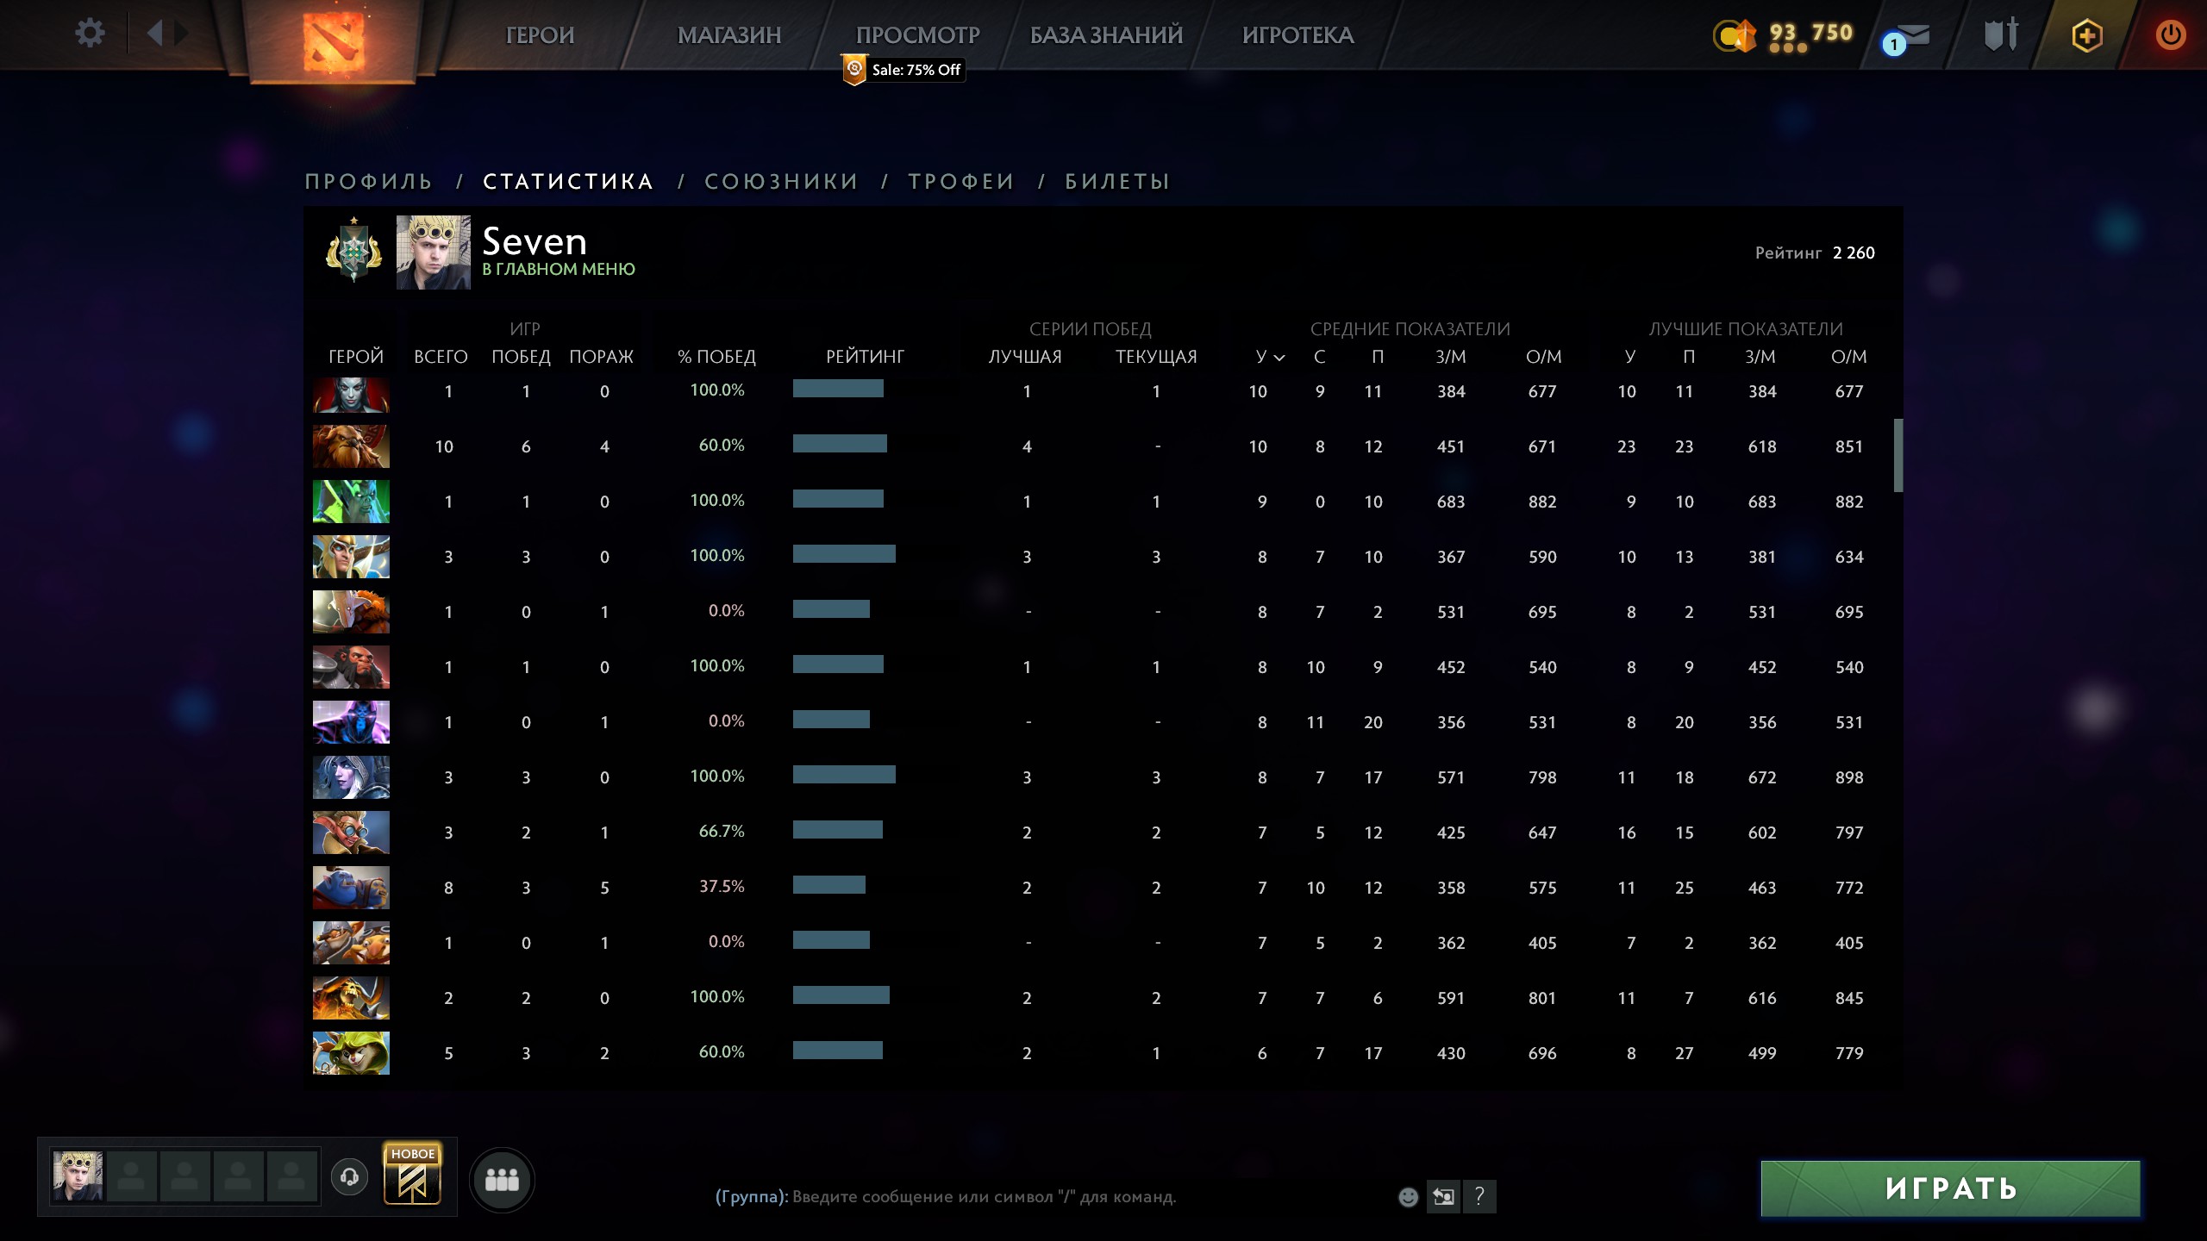Open the ИГРОТЕКА menu
This screenshot has height=1241, width=2207.
click(x=1297, y=35)
